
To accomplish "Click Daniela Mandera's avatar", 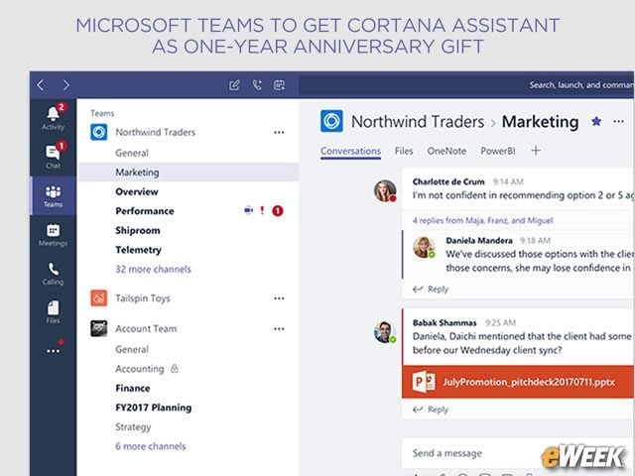I will (x=424, y=247).
